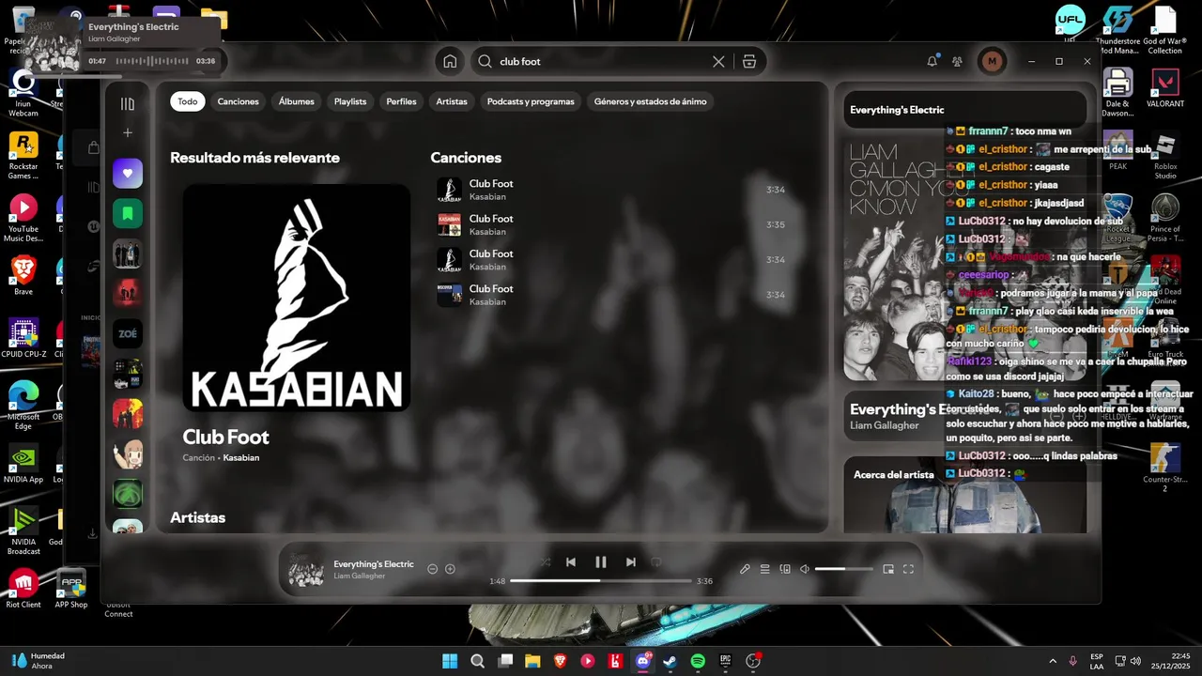
Task: Open the 'Kasabian' link under the Club Foot top result
Action: tap(241, 458)
